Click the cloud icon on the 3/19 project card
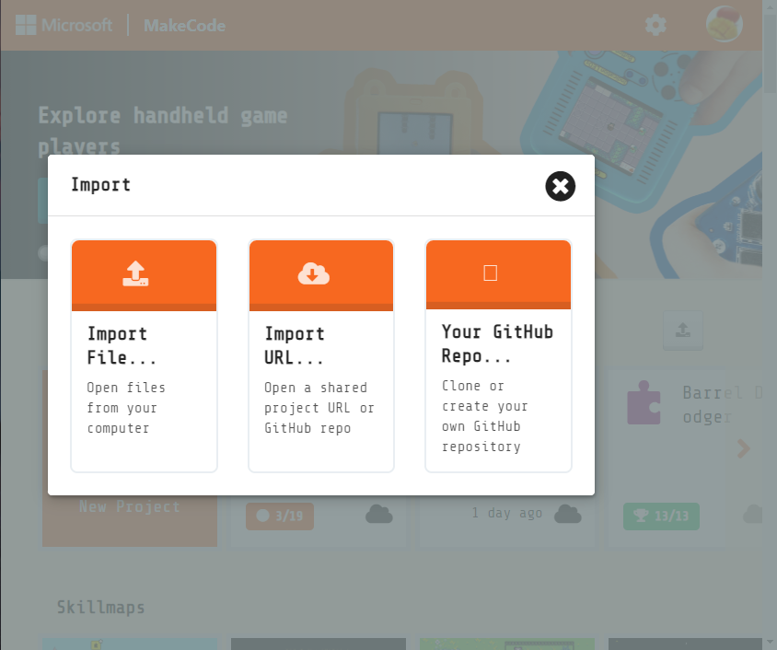This screenshot has width=777, height=650. coord(379,514)
